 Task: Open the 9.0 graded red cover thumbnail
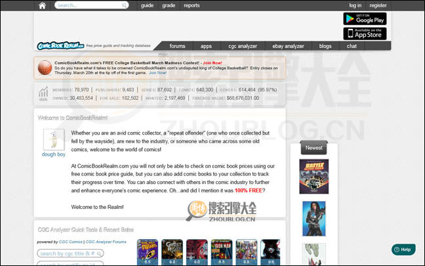pos(197,252)
